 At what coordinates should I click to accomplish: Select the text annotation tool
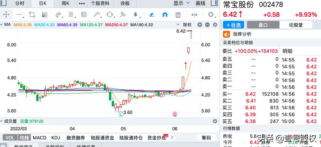(84, 15)
